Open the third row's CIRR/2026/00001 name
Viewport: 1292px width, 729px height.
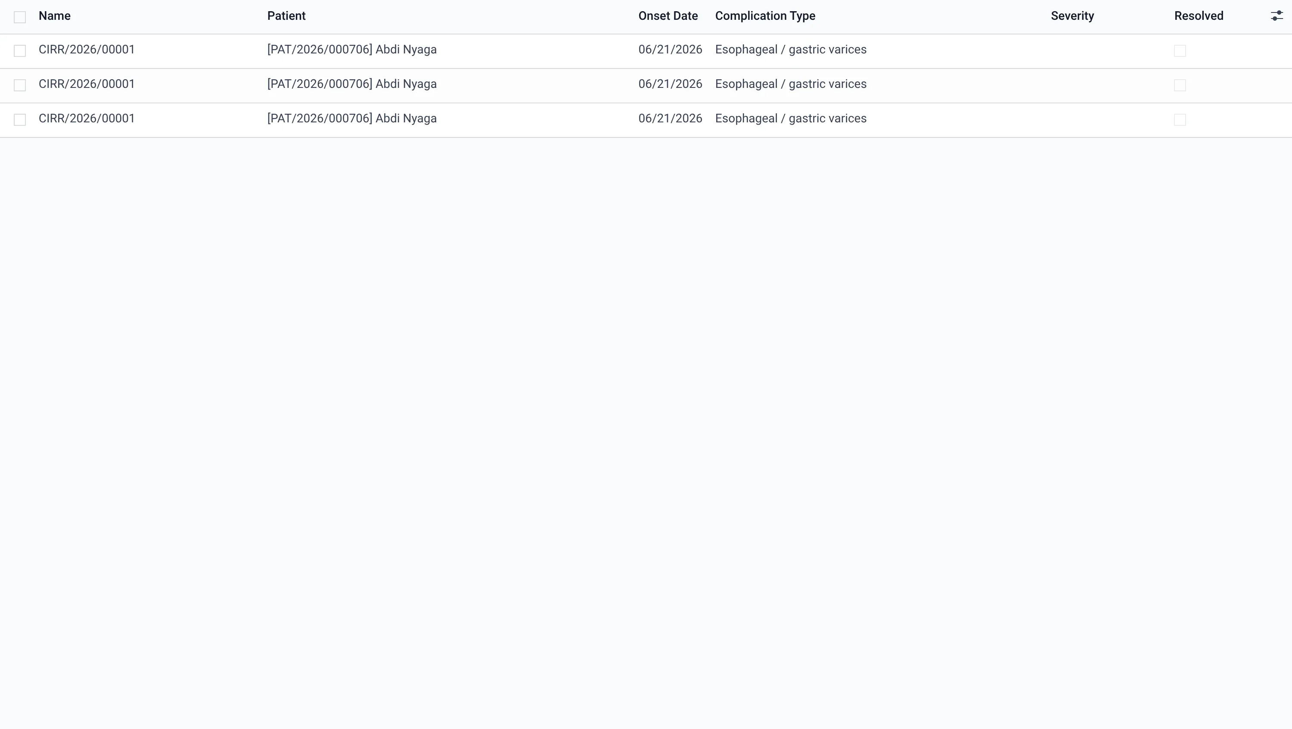pos(87,118)
